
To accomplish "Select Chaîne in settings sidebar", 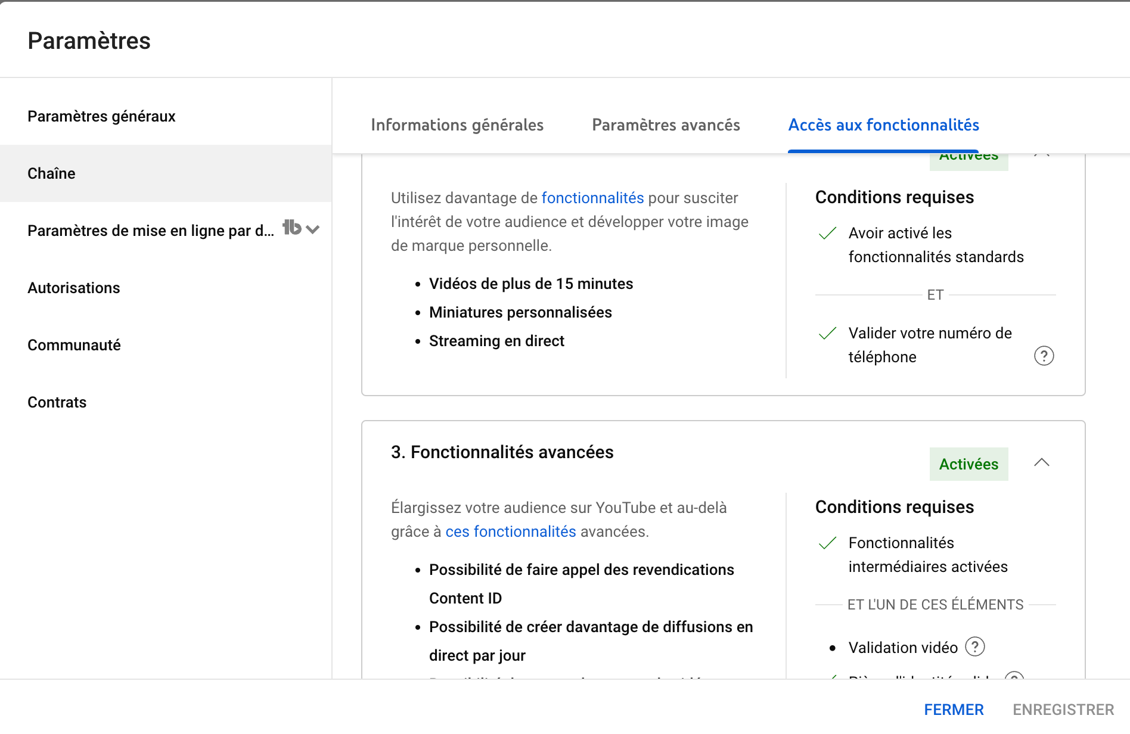I will [166, 173].
